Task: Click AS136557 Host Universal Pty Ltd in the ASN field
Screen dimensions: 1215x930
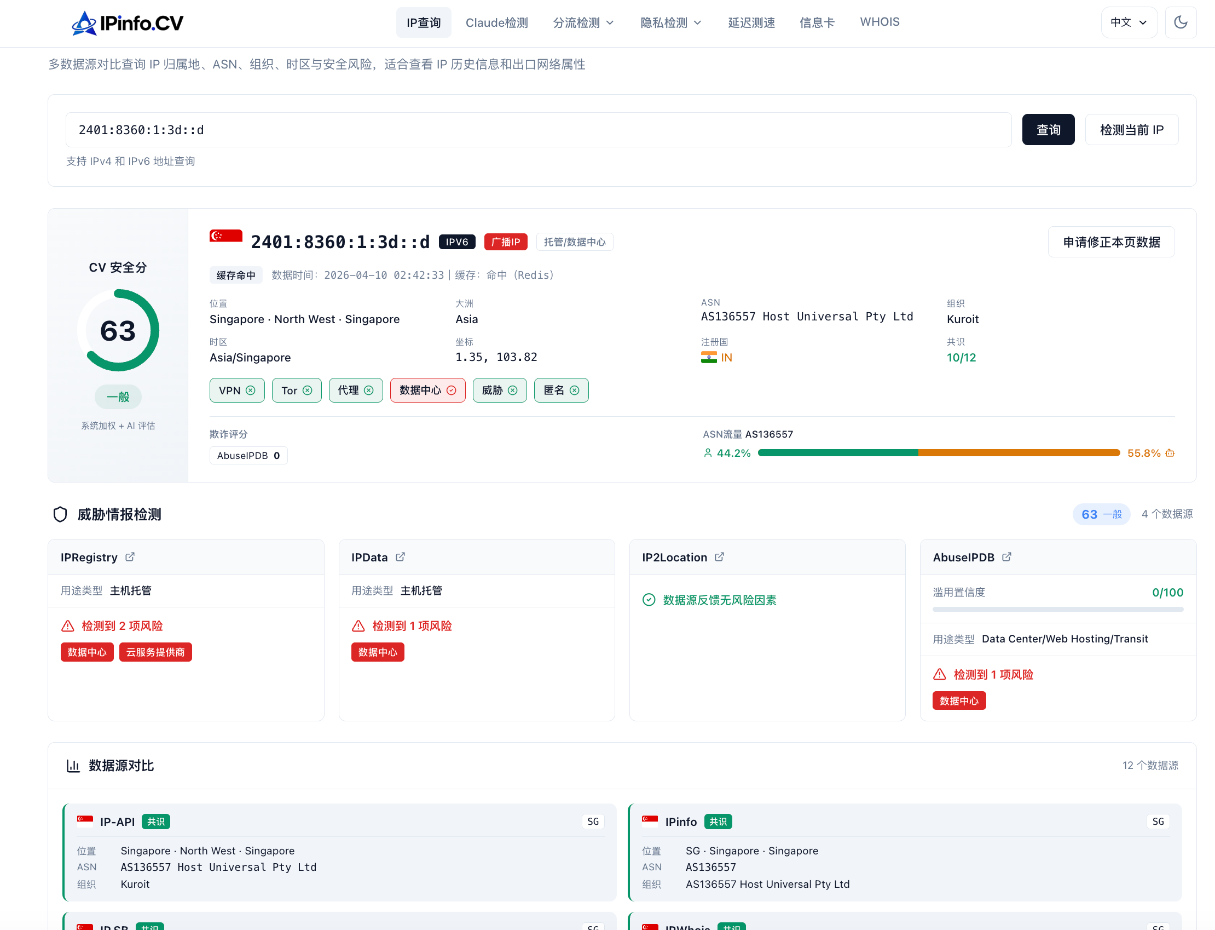Action: tap(807, 317)
